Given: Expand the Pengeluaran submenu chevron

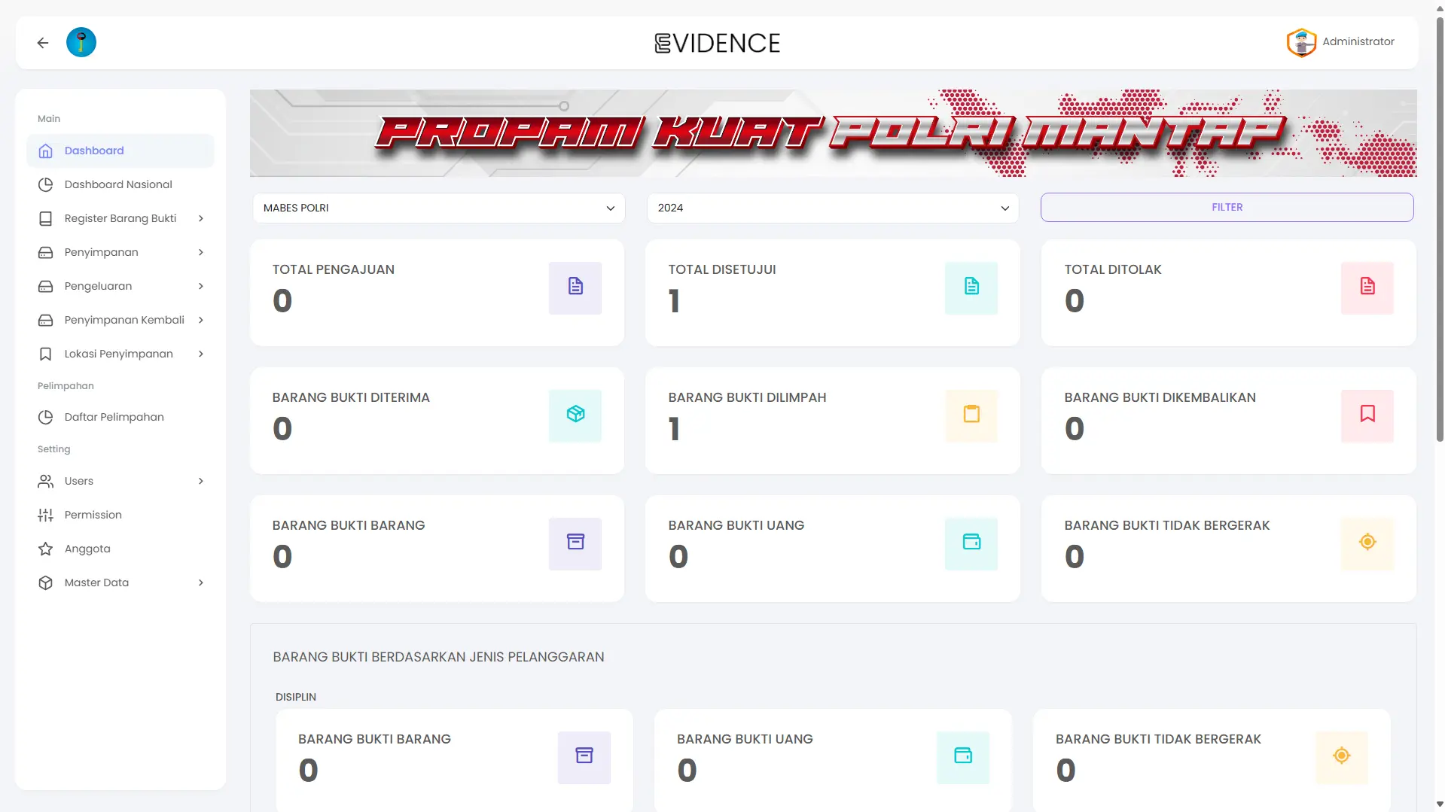Looking at the screenshot, I should (200, 286).
